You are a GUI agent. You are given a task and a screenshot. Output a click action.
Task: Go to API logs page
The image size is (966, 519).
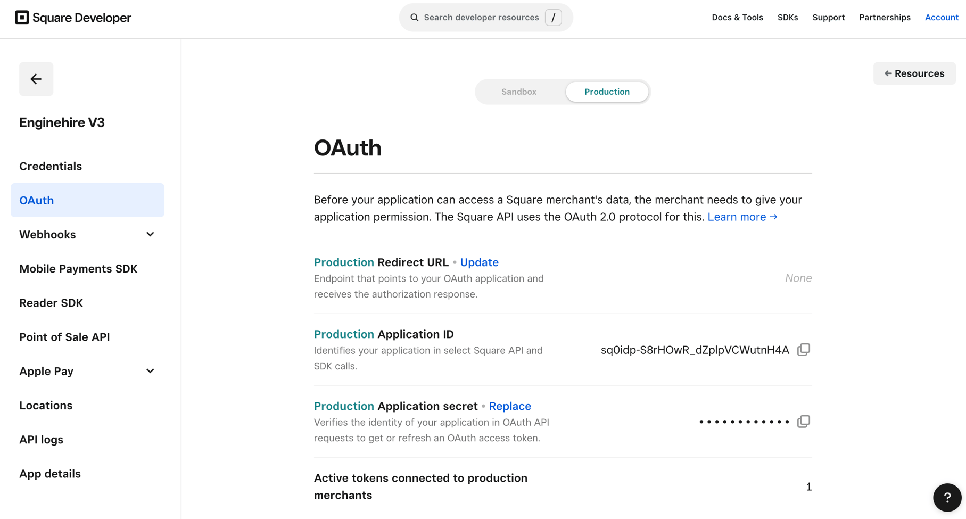pyautogui.click(x=42, y=440)
